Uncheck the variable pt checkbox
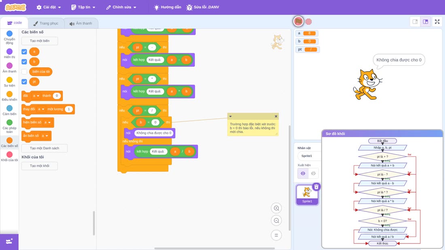445x250 pixels. pos(24,82)
